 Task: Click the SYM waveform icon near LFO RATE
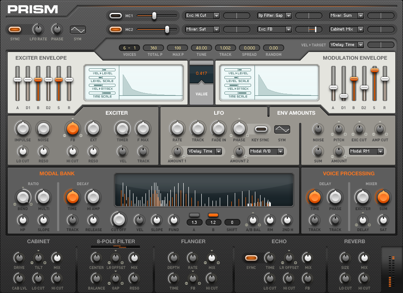pyautogui.click(x=78, y=30)
